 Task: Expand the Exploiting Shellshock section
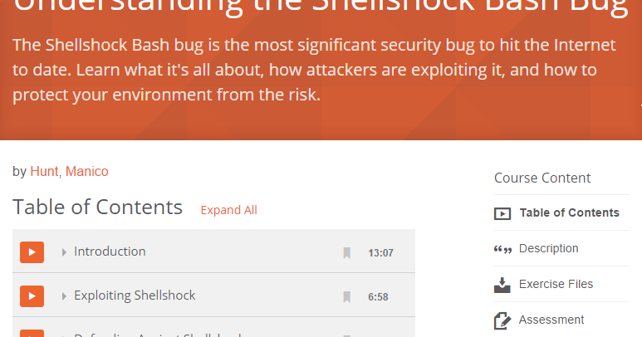tap(64, 296)
